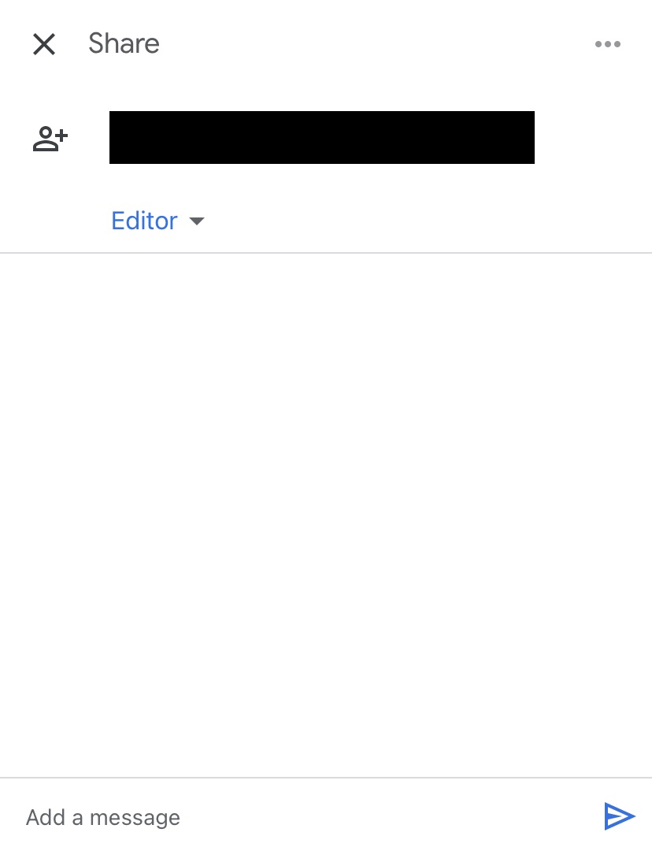The height and width of the screenshot is (862, 652).
Task: Click the caret arrow beside Editor
Action: (197, 221)
